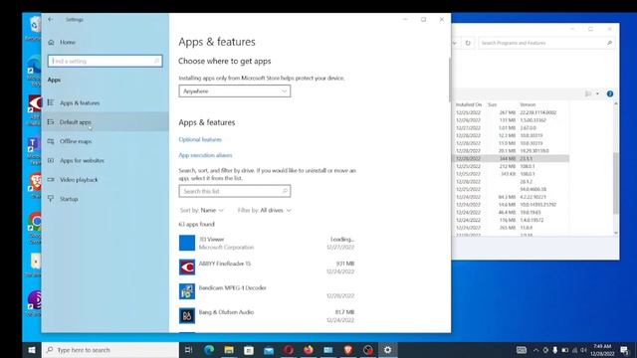
Task: Select Bang & Olufsen Audio entry
Action: (267, 316)
